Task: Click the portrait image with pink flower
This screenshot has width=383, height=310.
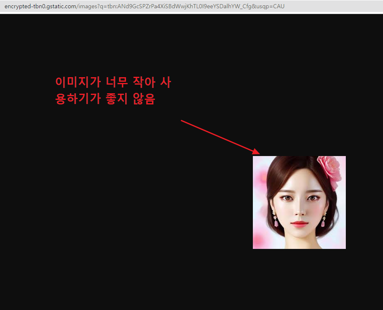Action: 299,202
